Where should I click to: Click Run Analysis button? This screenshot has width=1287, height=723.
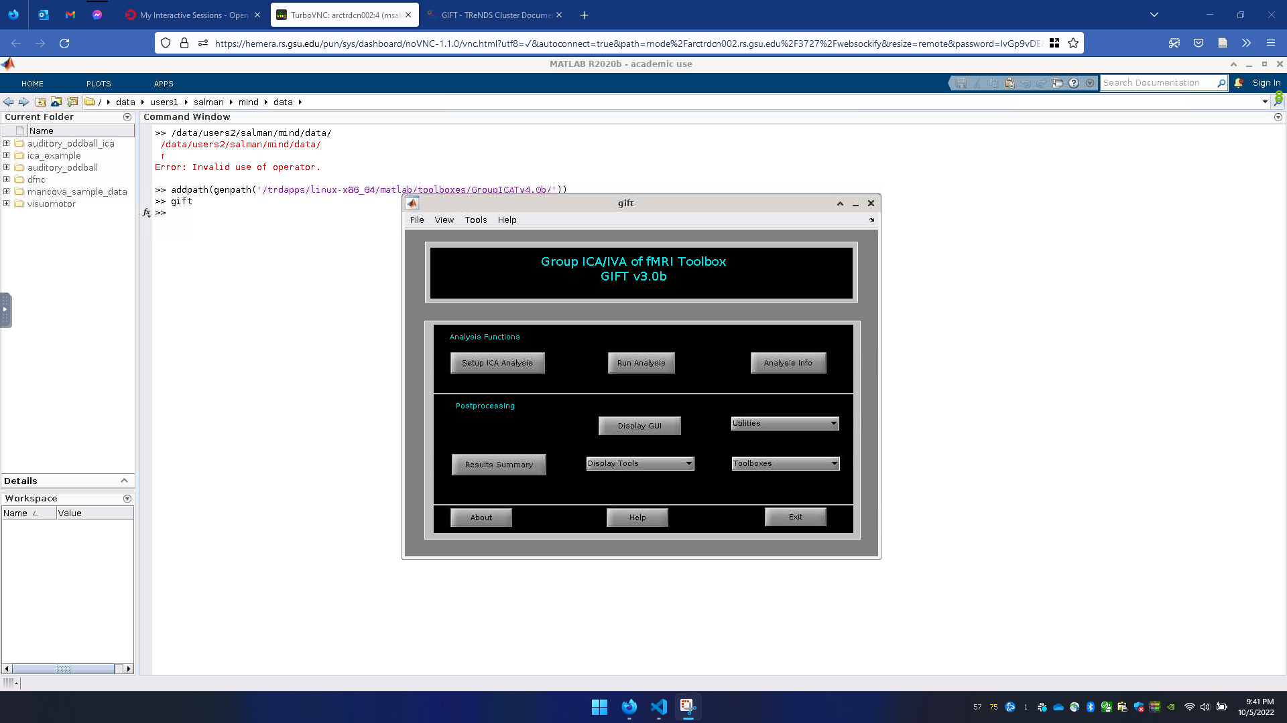click(641, 363)
